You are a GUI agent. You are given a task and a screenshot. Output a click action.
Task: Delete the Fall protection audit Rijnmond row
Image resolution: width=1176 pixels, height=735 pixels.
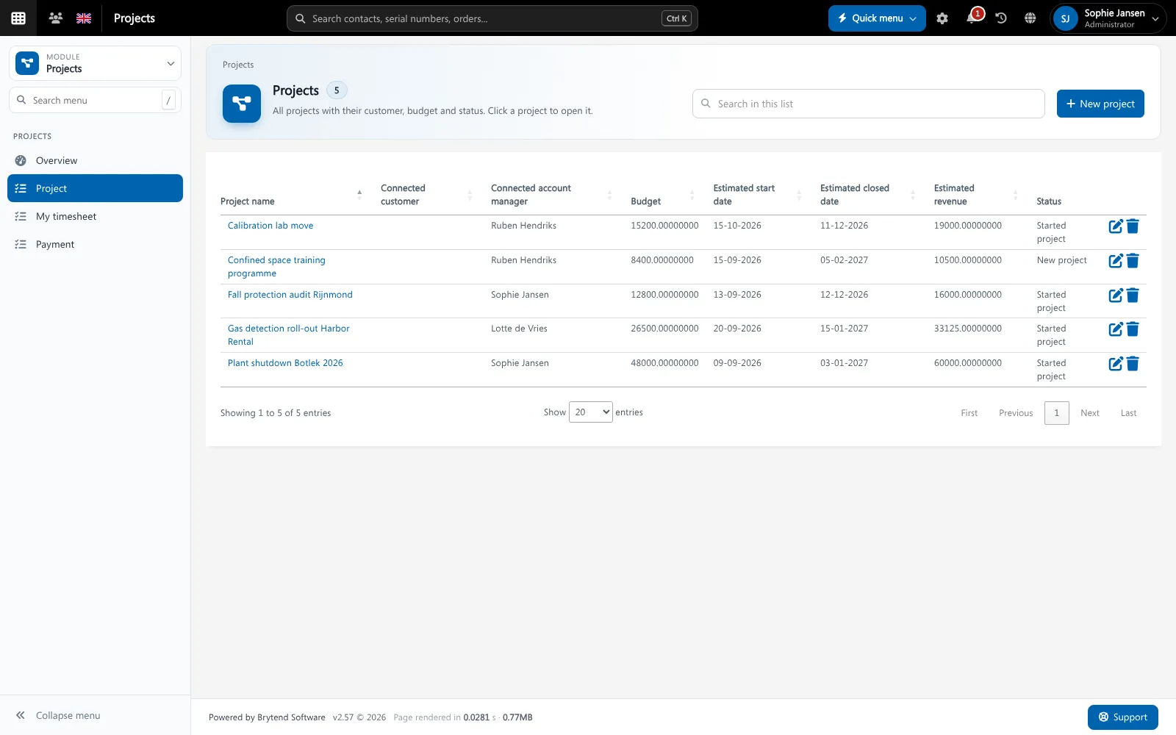pos(1133,295)
